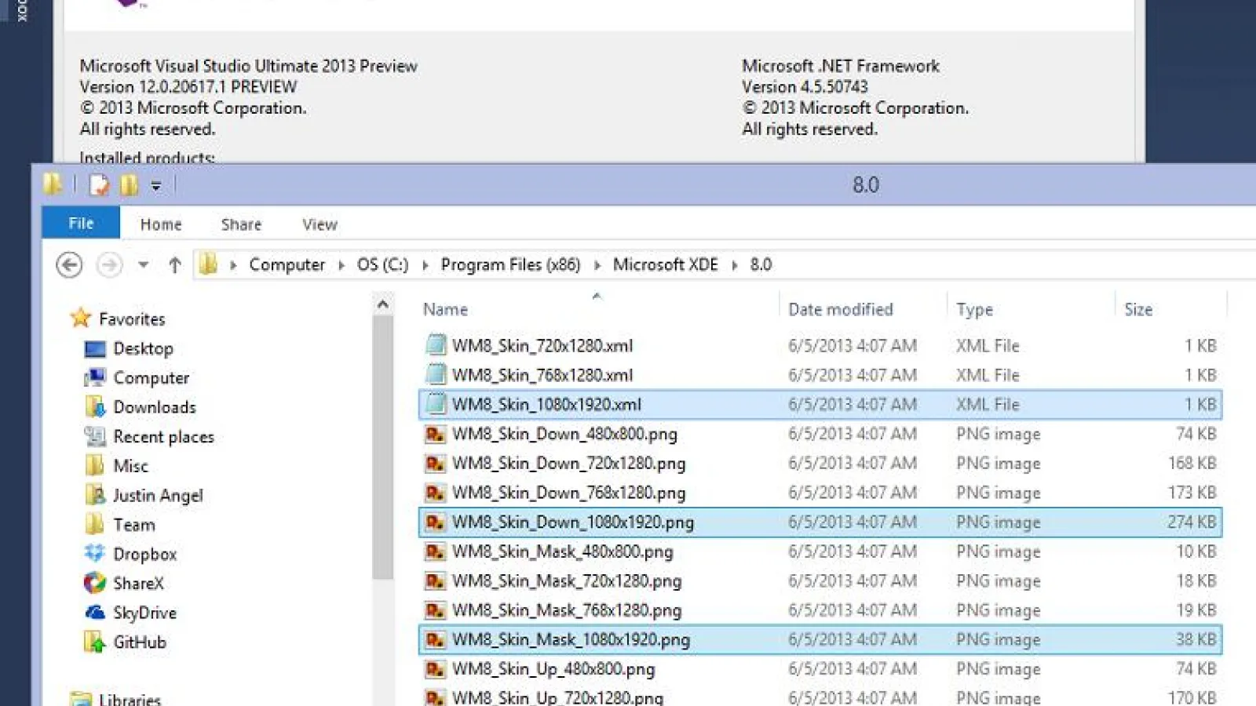Open SkyDrive in the navigation pane
The image size is (1256, 706).
[144, 613]
